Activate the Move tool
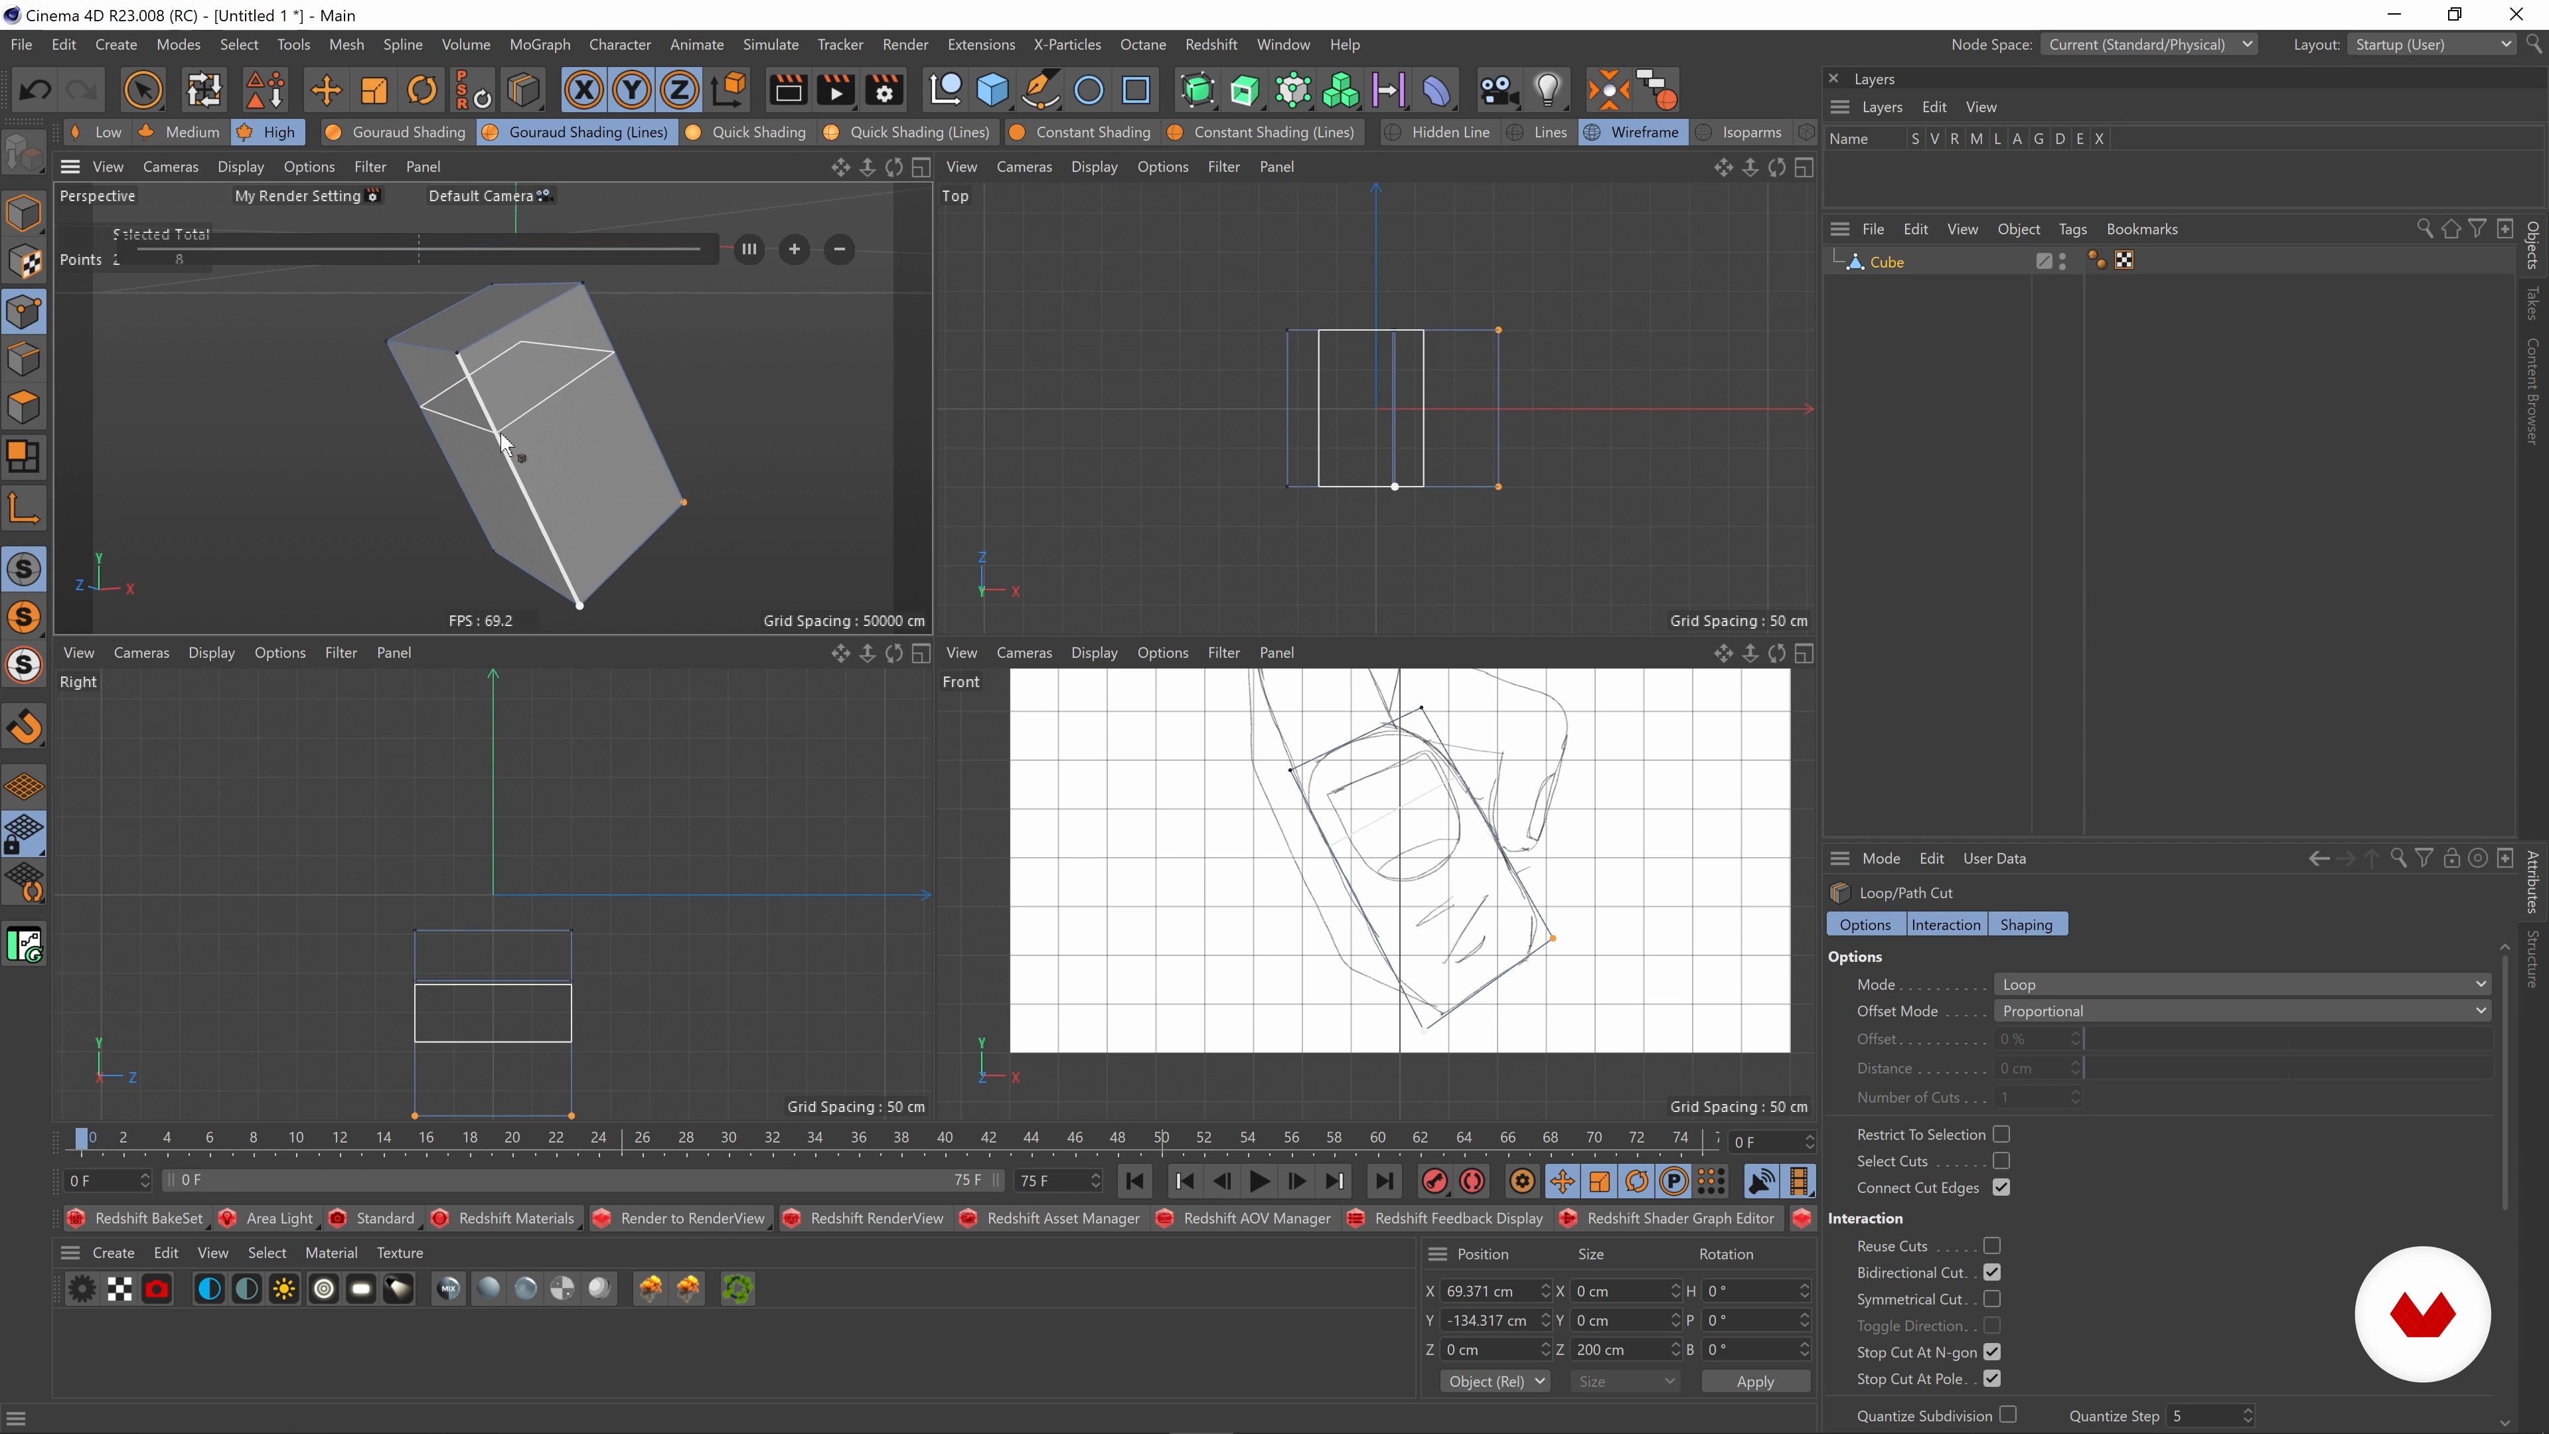Viewport: 2549px width, 1434px height. pos(325,90)
